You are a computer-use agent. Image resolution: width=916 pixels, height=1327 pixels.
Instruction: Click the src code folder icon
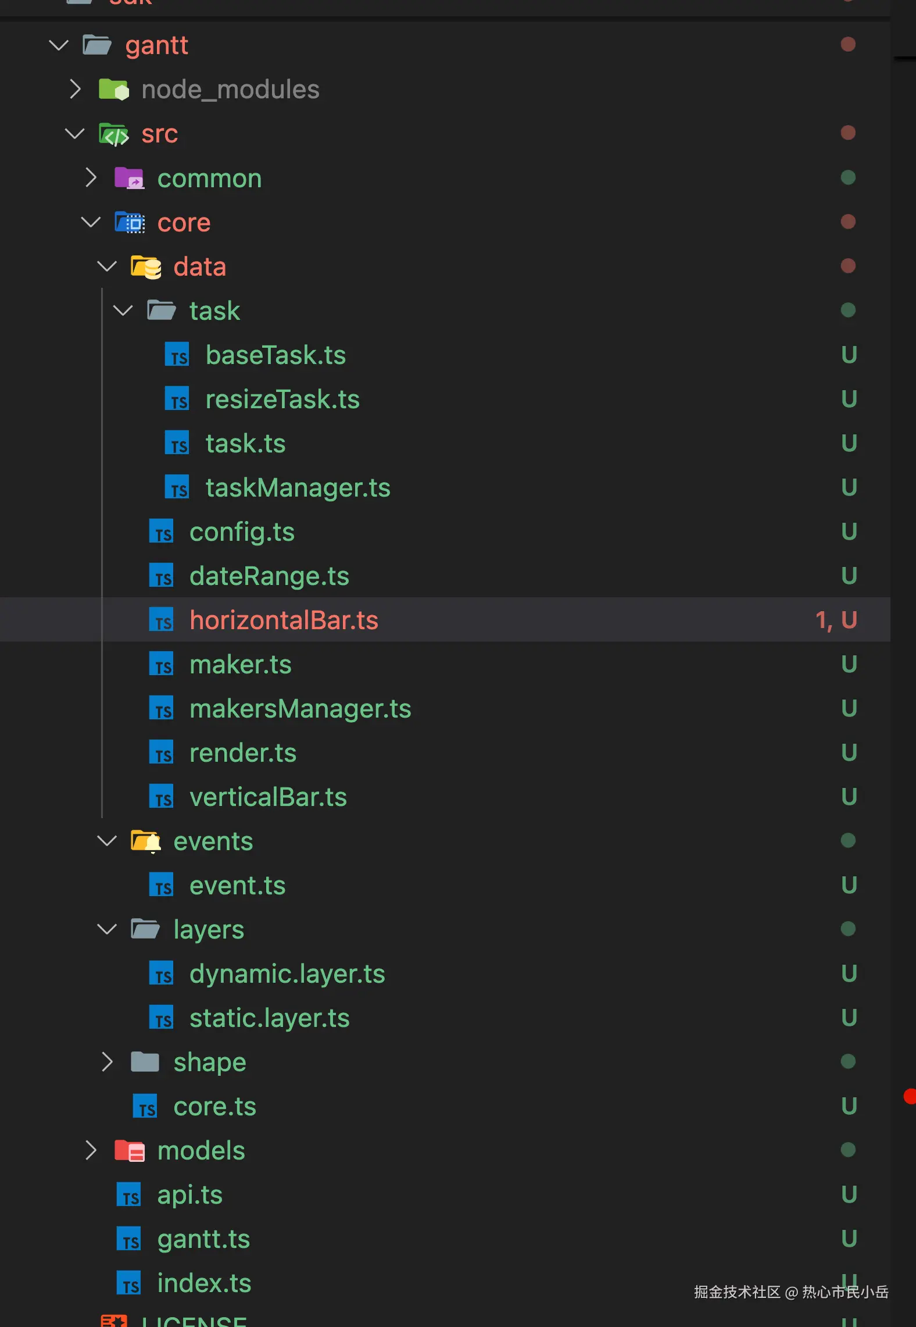pyautogui.click(x=113, y=134)
